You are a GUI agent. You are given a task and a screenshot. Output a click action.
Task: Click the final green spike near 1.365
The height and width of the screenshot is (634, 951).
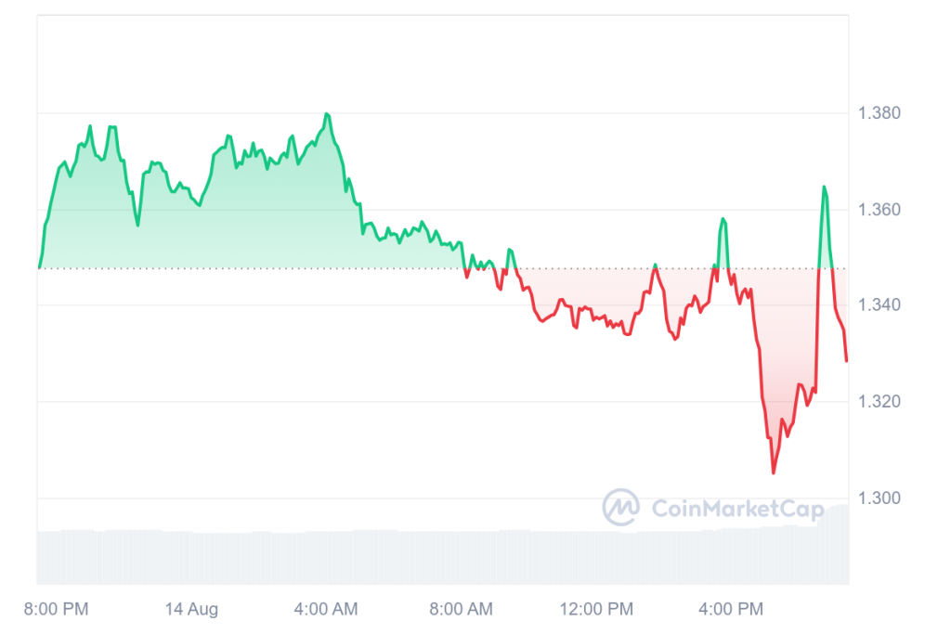pyautogui.click(x=824, y=188)
